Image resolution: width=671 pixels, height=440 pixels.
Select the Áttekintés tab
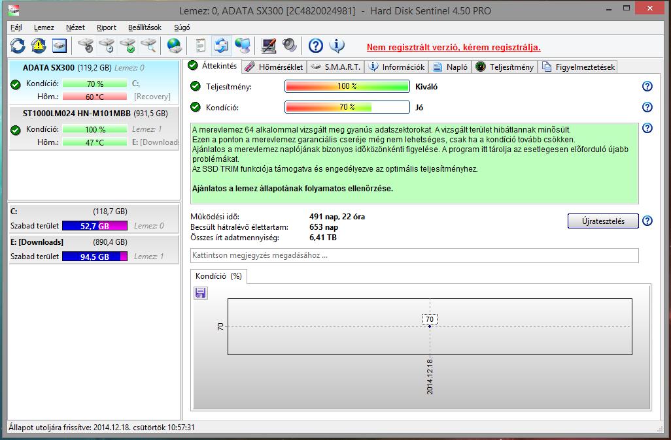[x=213, y=66]
